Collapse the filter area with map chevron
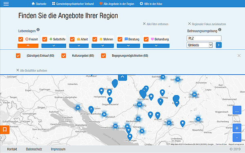Screen dimensions: 245x153 click(x=122, y=77)
